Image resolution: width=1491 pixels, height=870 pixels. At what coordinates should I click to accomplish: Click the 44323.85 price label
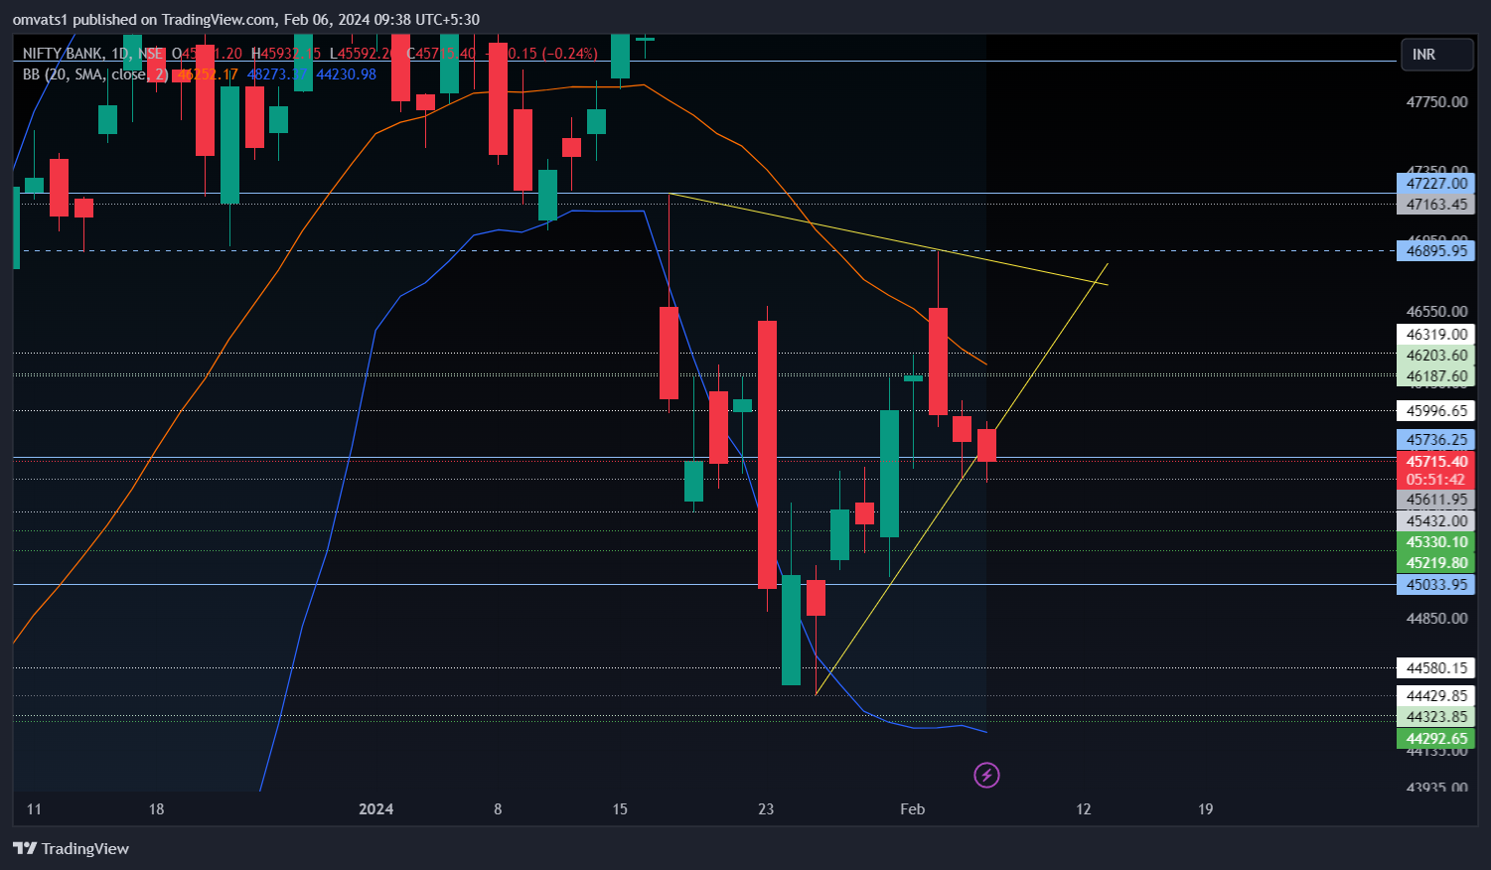pos(1435,717)
